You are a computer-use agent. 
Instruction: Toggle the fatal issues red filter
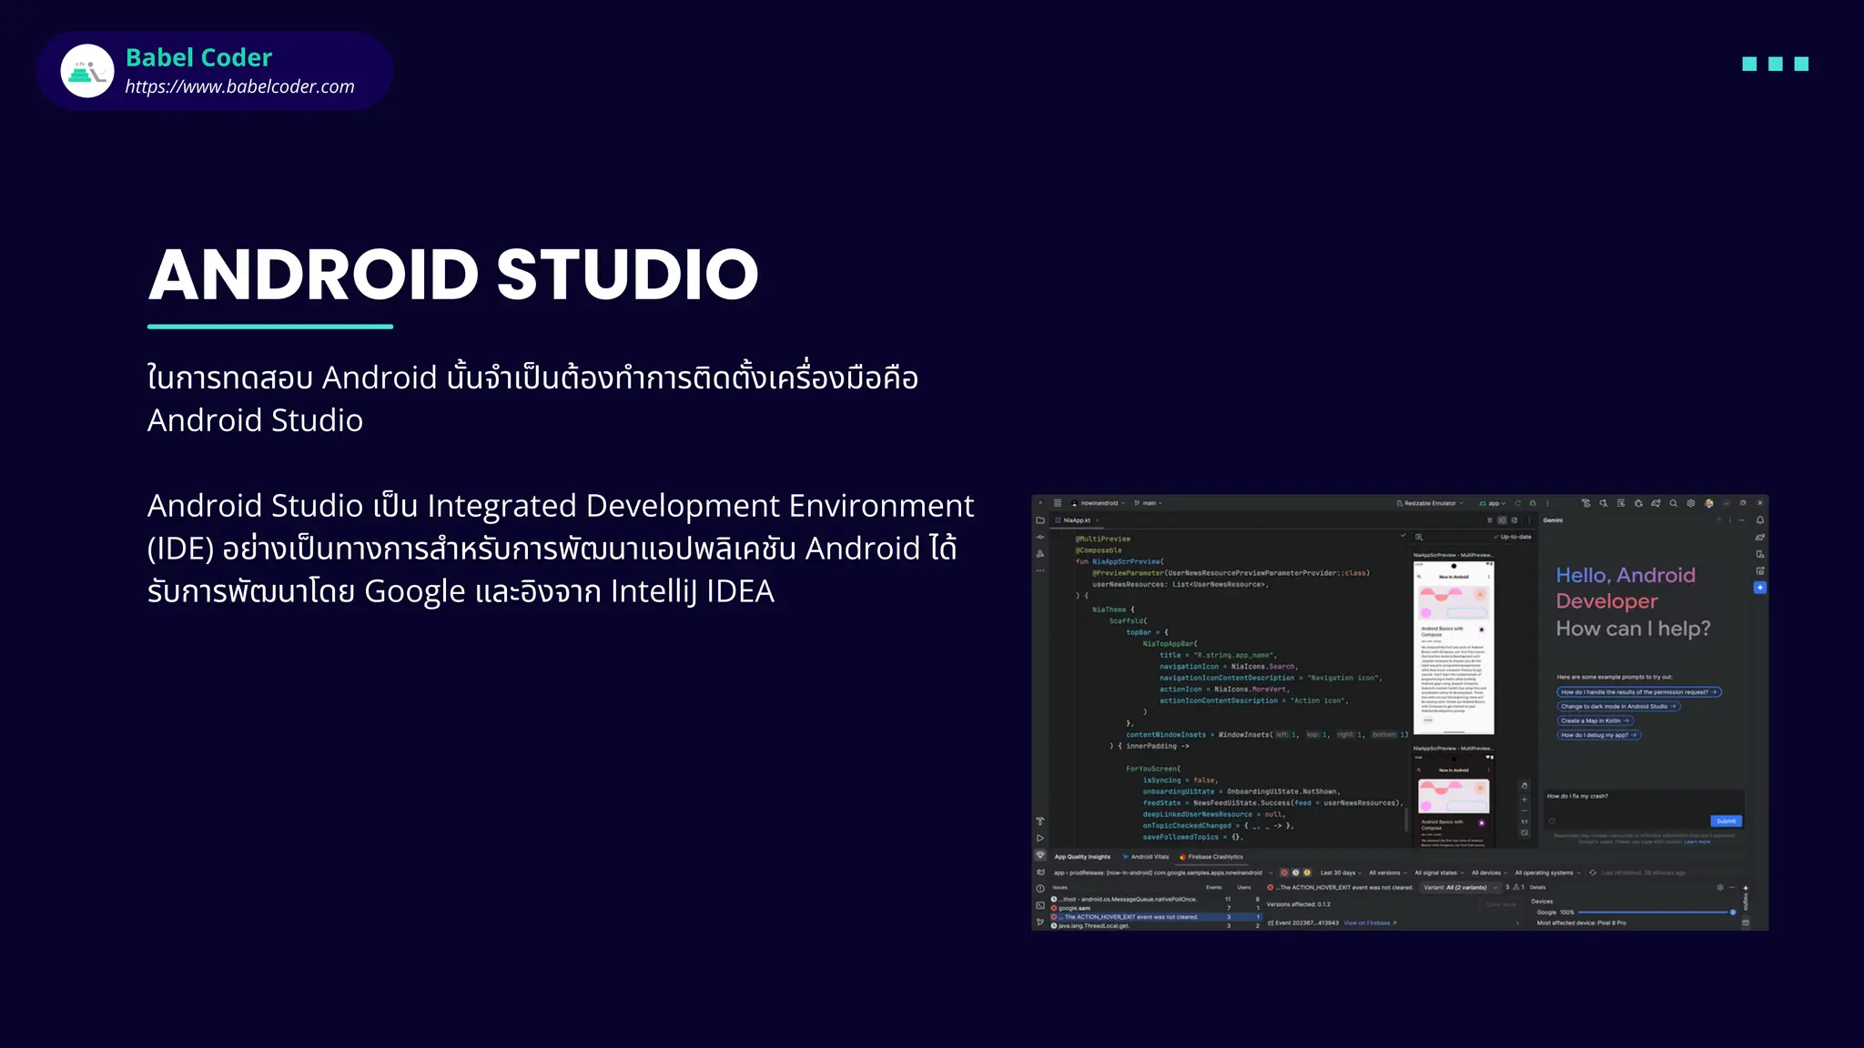(1284, 872)
